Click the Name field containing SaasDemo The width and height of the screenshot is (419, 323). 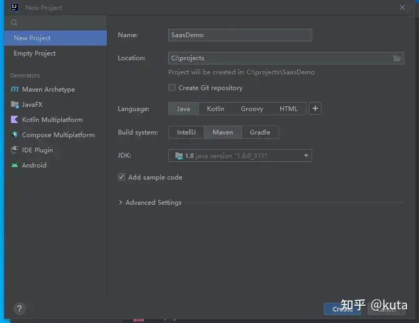tap(240, 35)
